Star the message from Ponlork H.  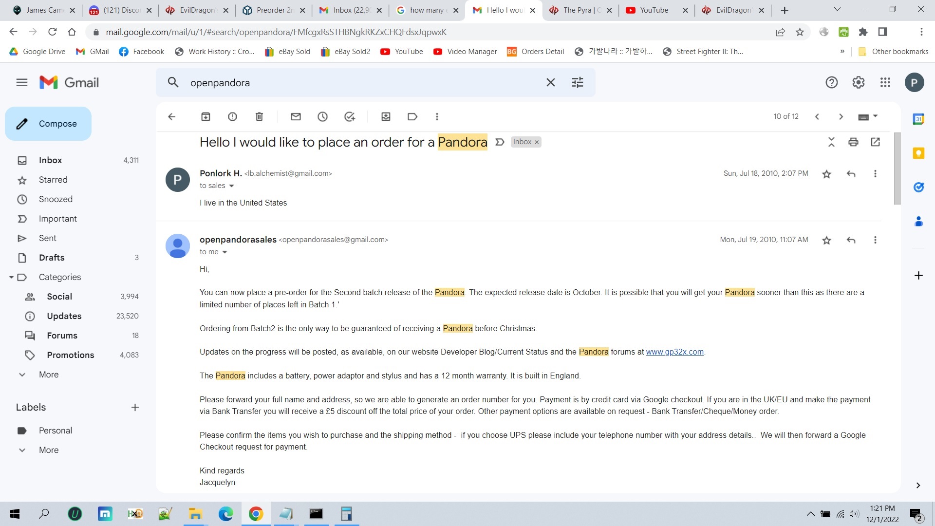pyautogui.click(x=826, y=174)
